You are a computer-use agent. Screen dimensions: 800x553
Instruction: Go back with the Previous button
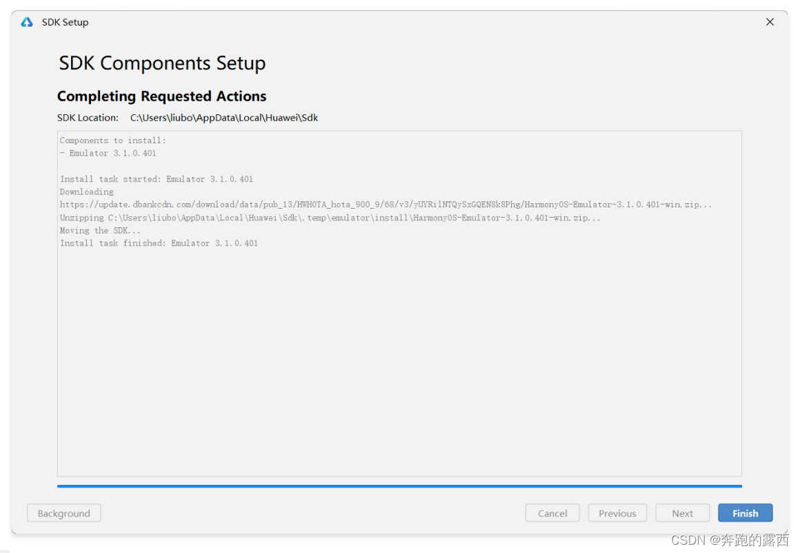tap(617, 513)
